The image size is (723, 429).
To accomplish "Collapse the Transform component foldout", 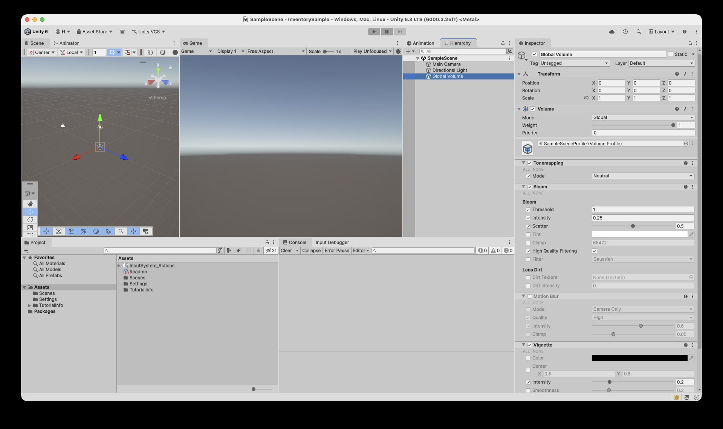I will pyautogui.click(x=519, y=74).
